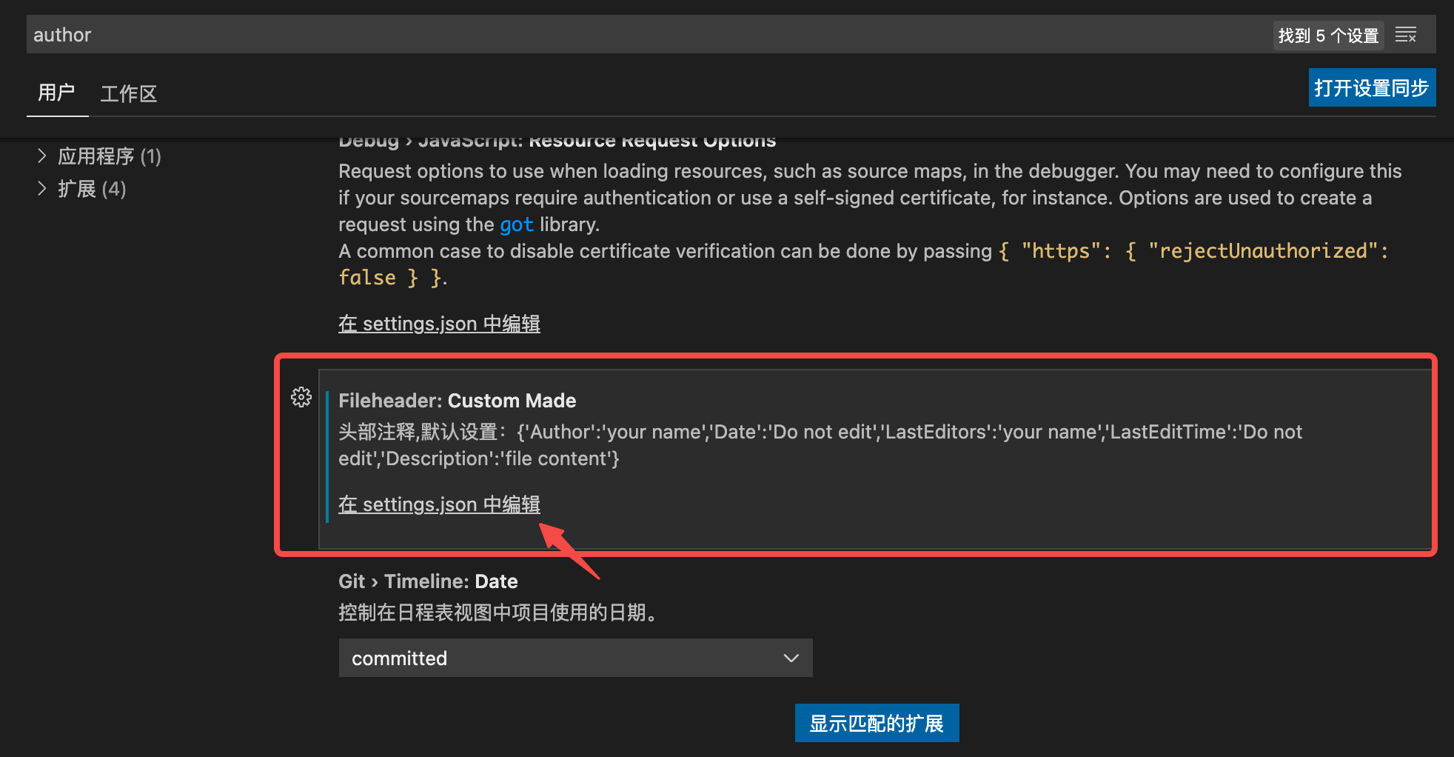Image resolution: width=1454 pixels, height=757 pixels.
Task: Click the Fileheader: Custom Made setting title
Action: tap(457, 401)
